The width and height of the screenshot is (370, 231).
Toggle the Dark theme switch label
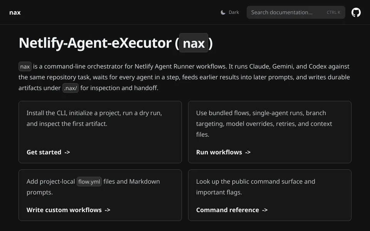[x=234, y=12]
